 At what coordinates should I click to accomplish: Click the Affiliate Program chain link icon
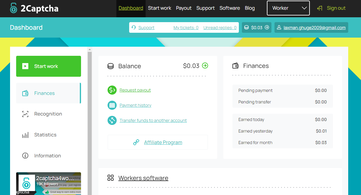[136, 142]
